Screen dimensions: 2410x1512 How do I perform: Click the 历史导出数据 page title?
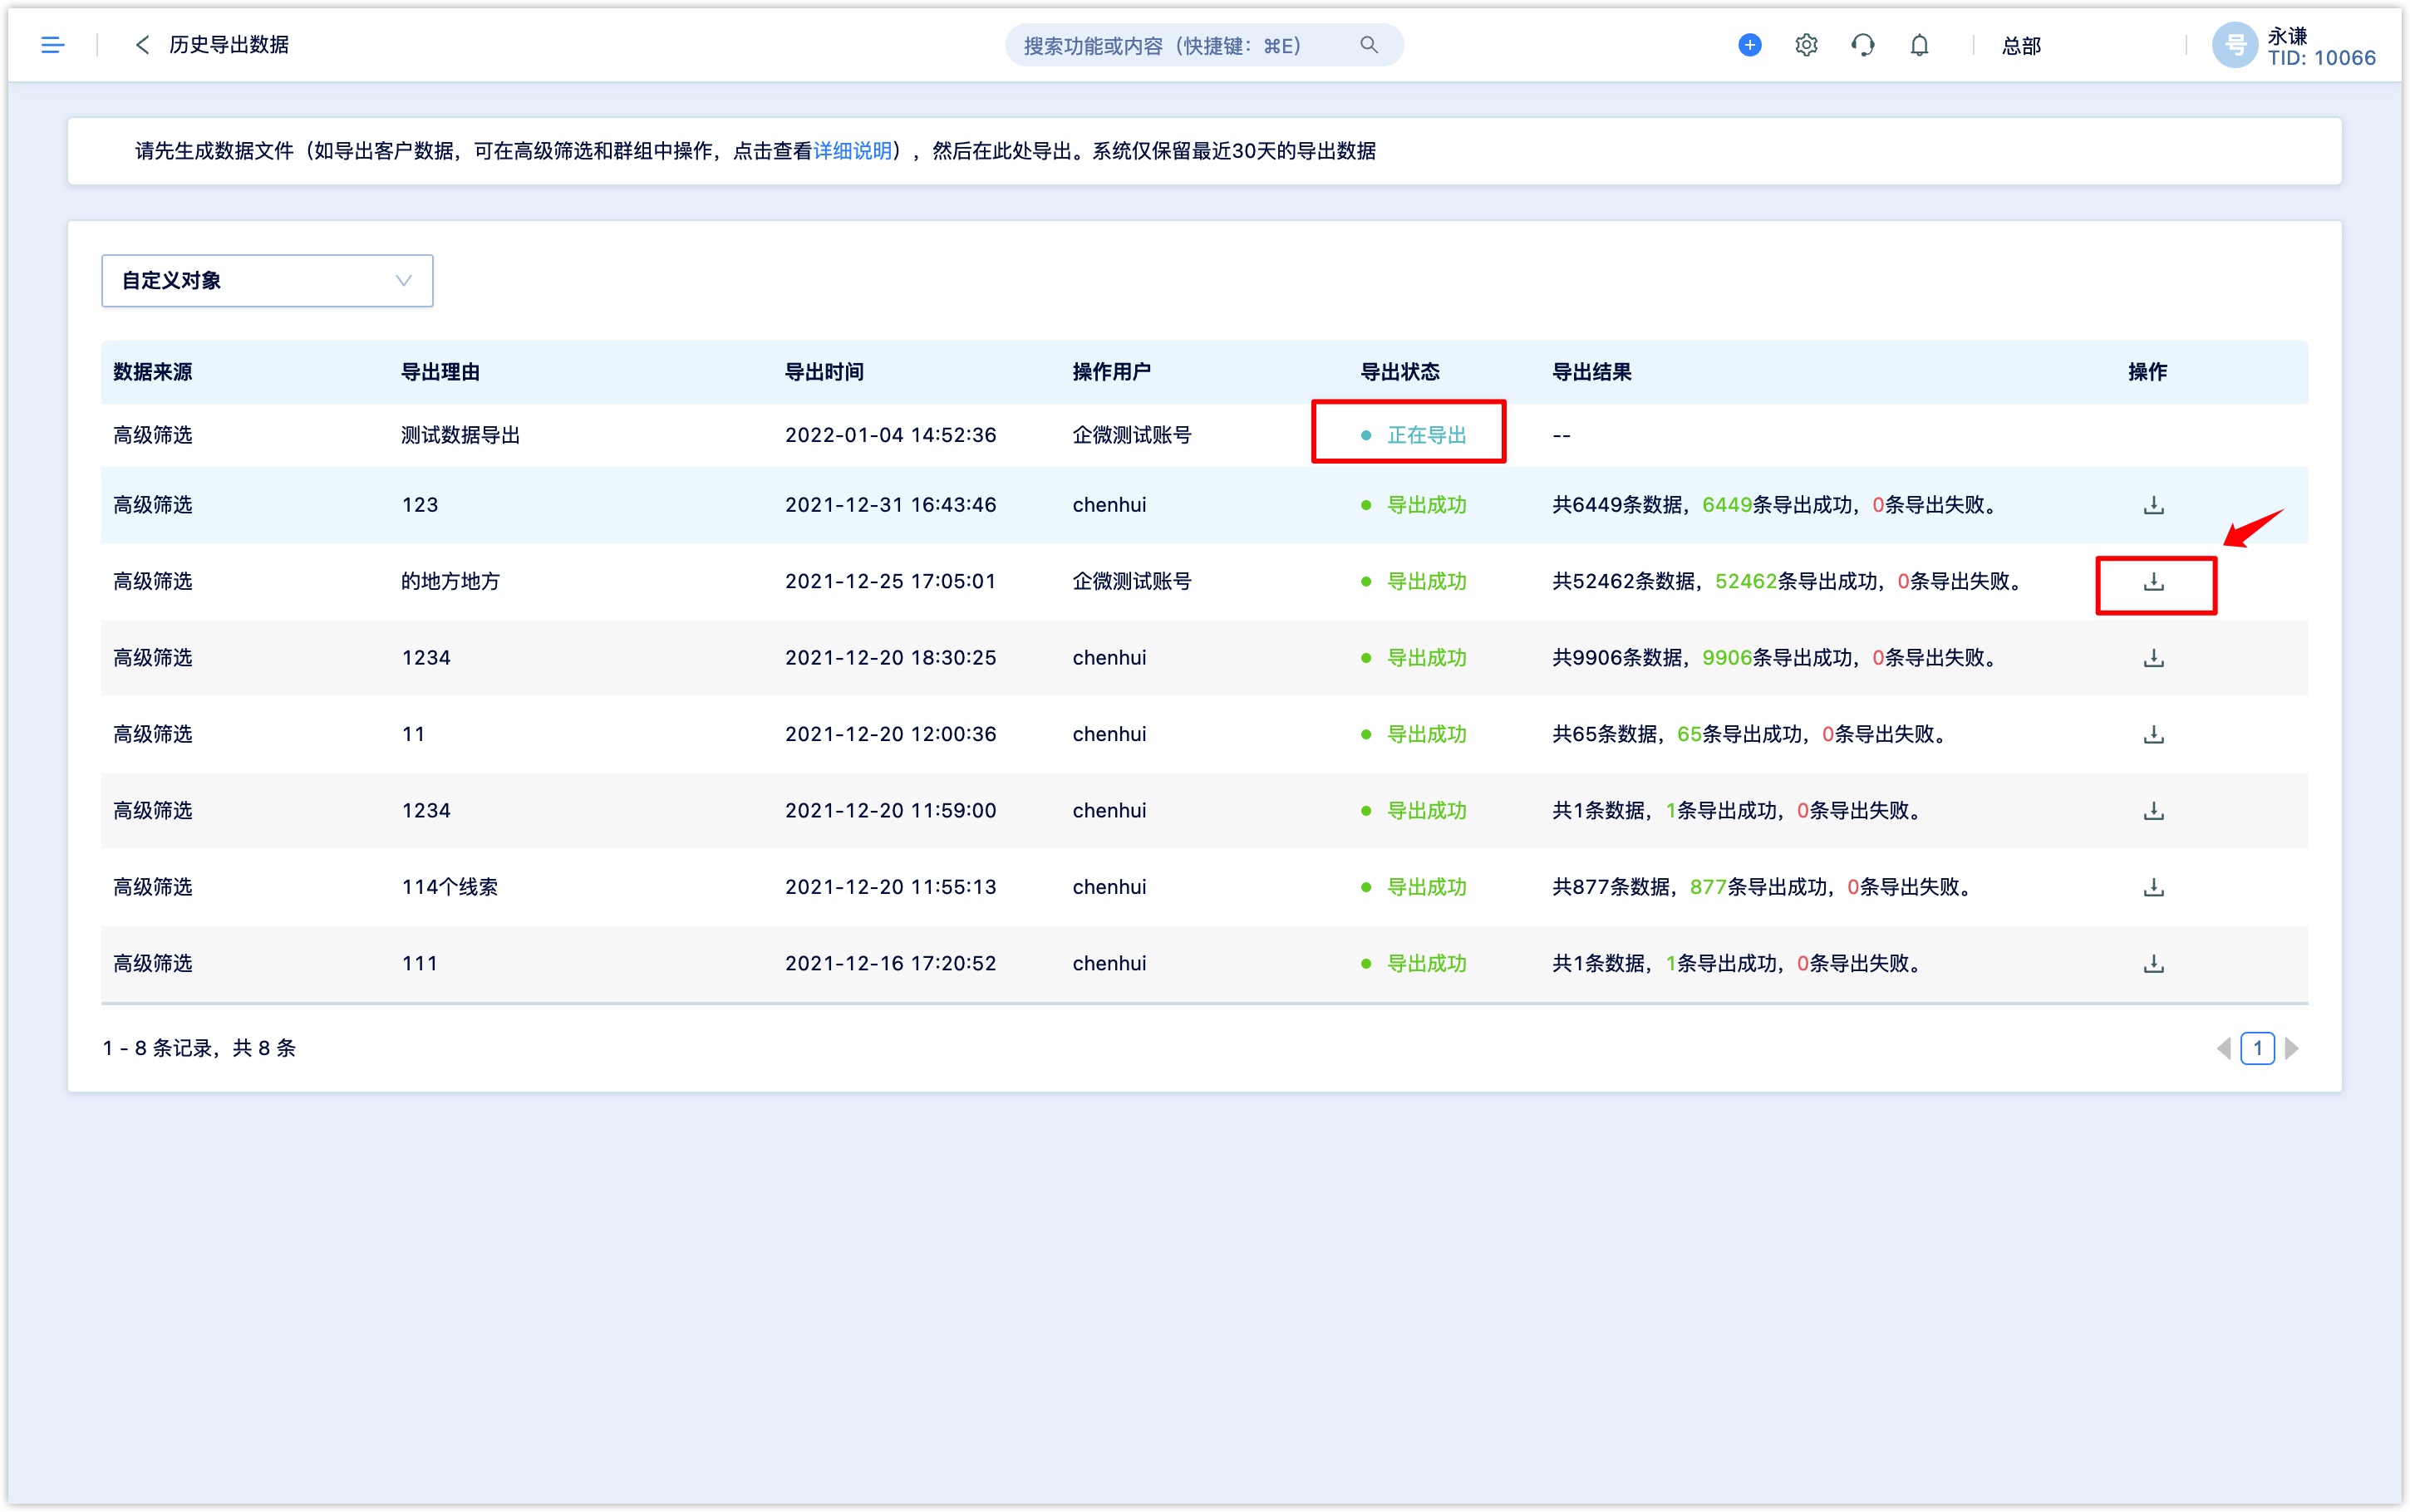click(x=229, y=45)
